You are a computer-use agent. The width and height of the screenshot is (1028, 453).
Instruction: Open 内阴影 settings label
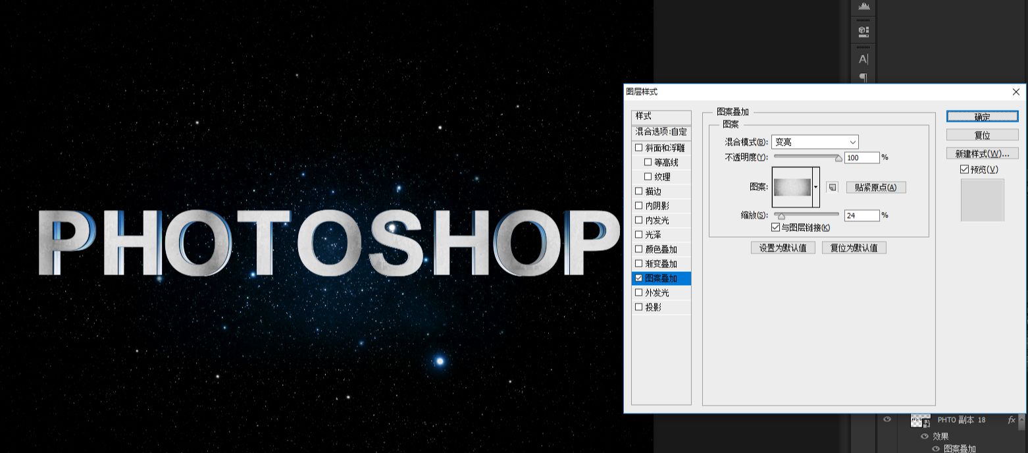coord(657,205)
